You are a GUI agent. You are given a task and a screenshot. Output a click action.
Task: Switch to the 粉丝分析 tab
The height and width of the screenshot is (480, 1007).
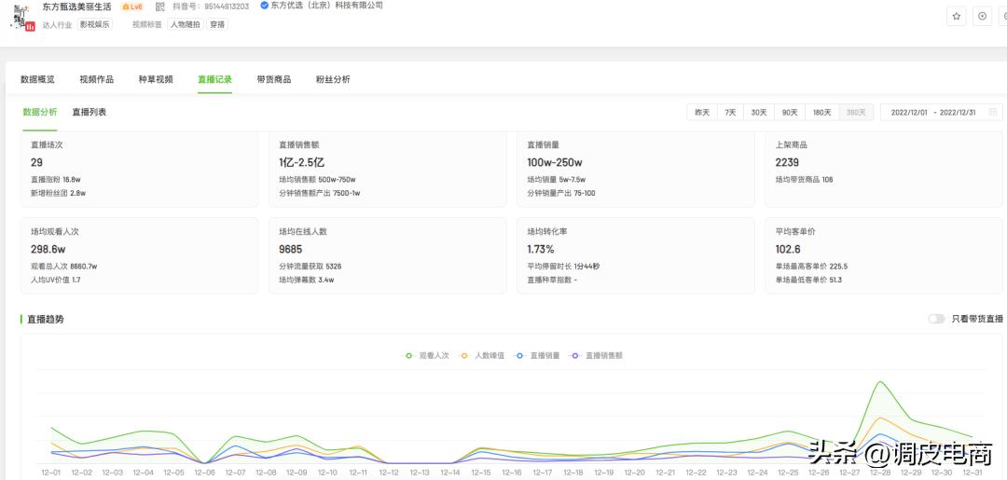pyautogui.click(x=333, y=80)
